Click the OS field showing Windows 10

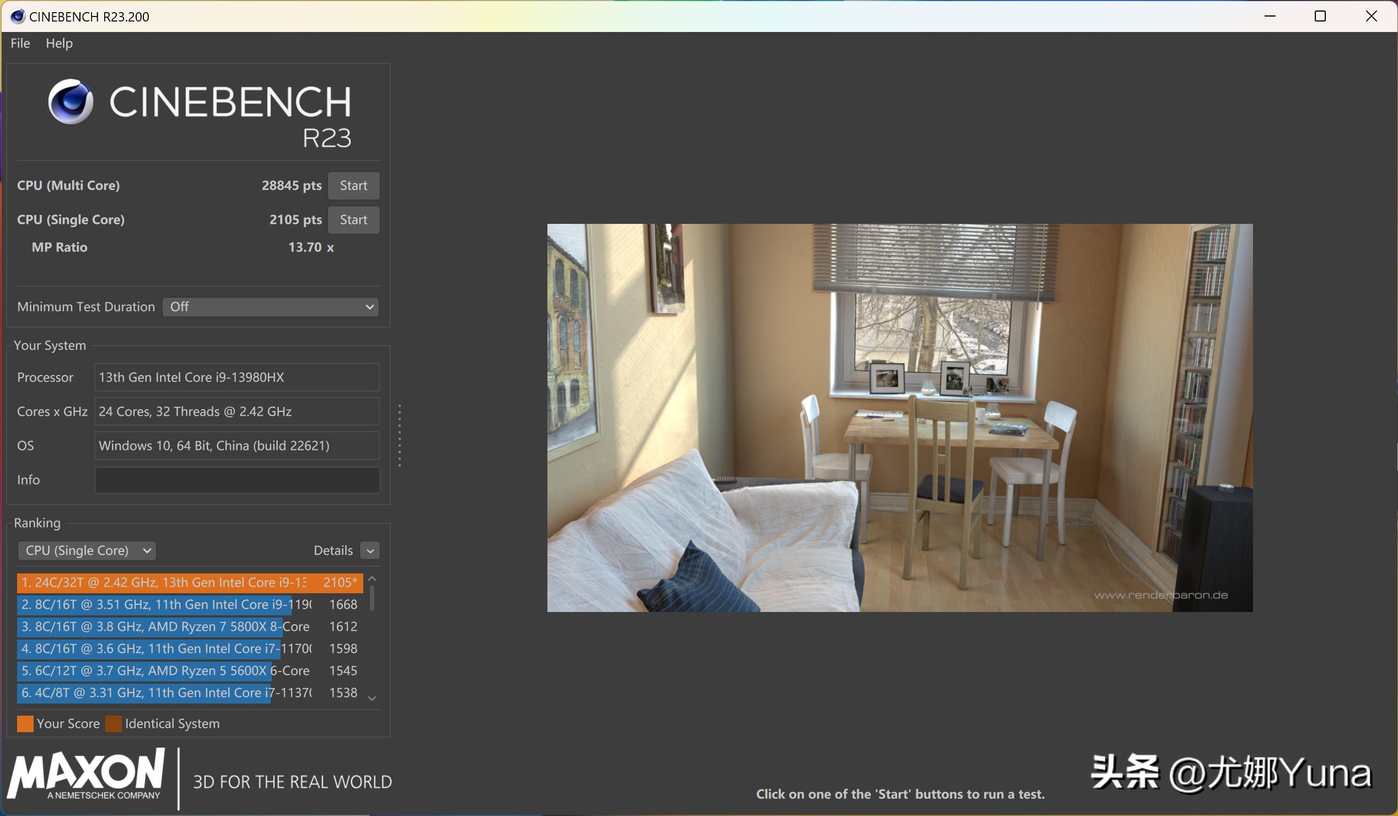pyautogui.click(x=237, y=445)
